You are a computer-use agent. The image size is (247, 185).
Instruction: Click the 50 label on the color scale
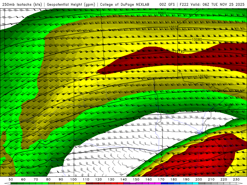[x=11, y=179]
